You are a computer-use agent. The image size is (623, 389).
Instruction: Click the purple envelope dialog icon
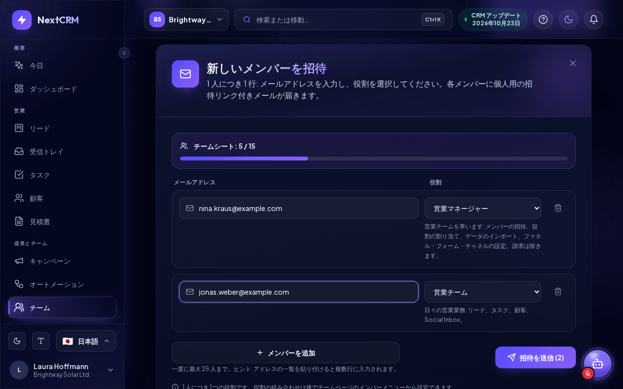tap(185, 74)
